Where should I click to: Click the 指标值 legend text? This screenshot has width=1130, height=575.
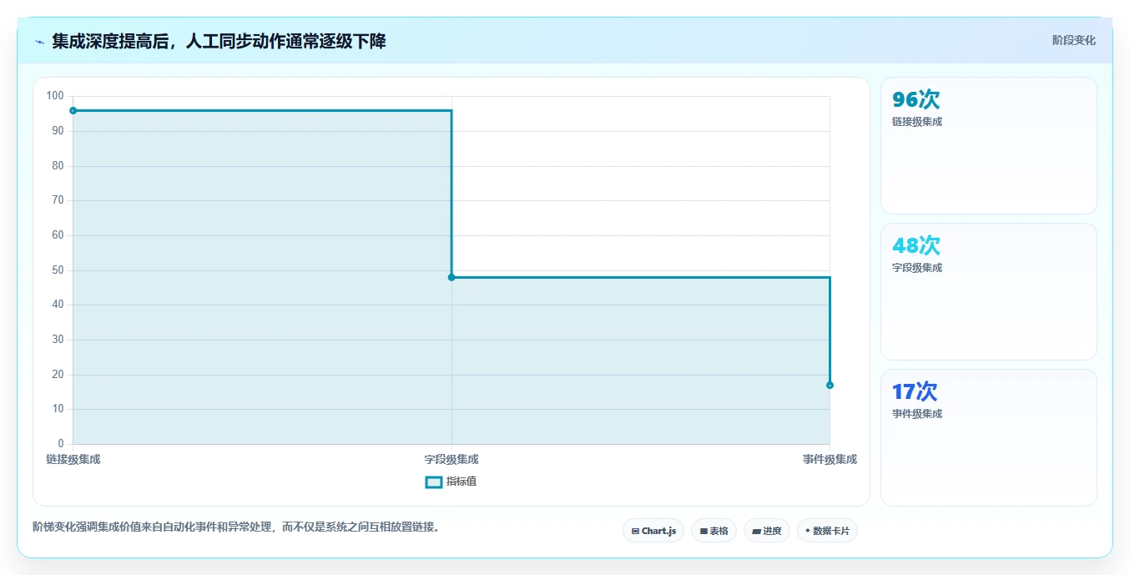coord(462,482)
